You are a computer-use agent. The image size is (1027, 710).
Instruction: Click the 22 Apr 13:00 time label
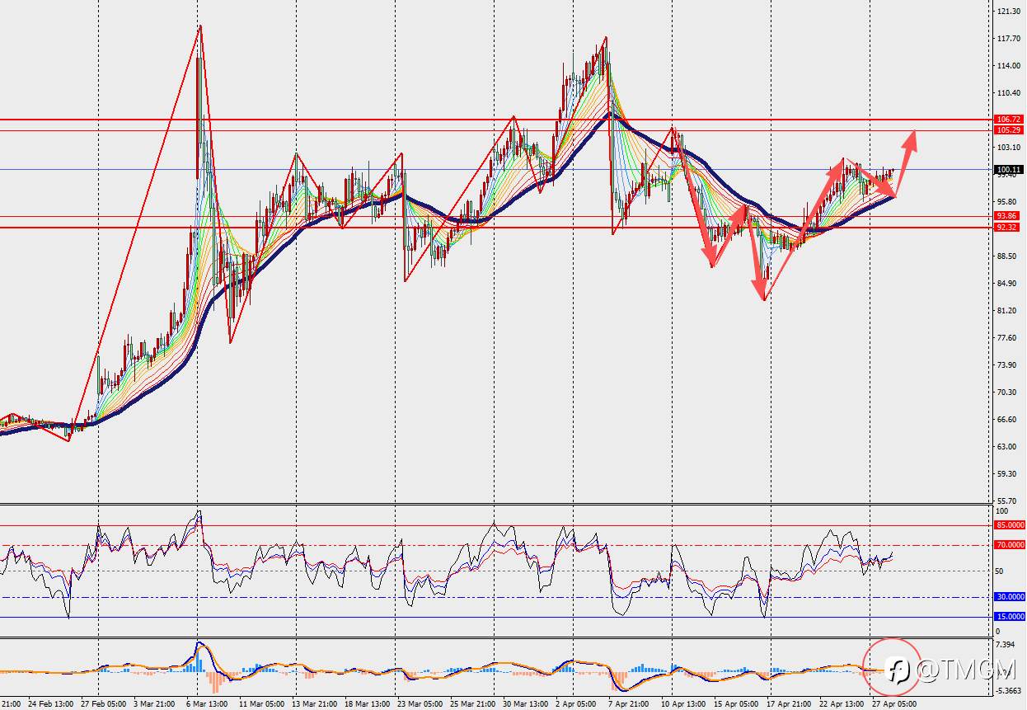(842, 704)
